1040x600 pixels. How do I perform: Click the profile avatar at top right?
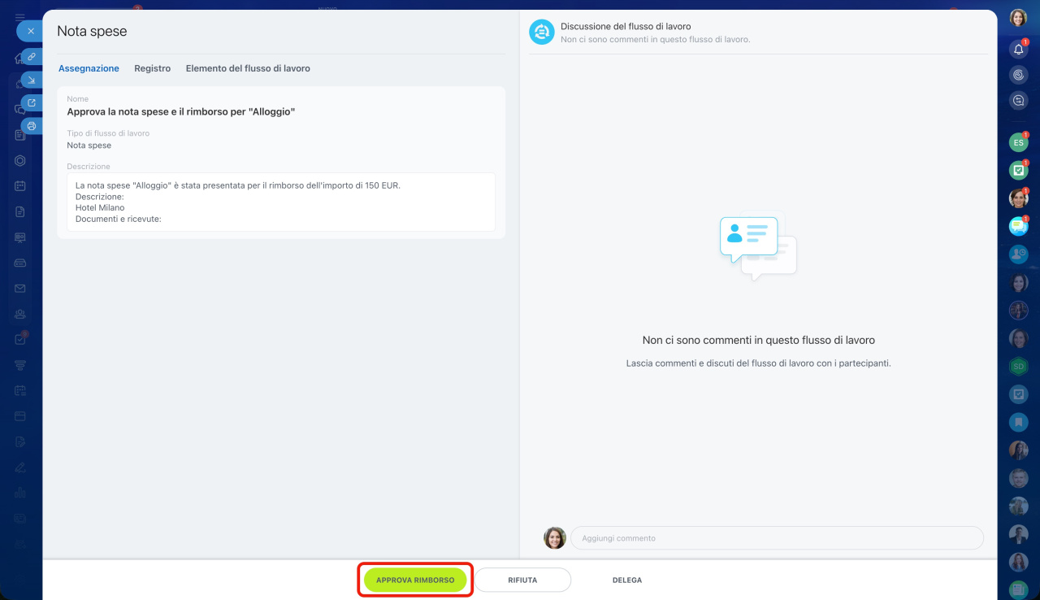coord(1018,18)
